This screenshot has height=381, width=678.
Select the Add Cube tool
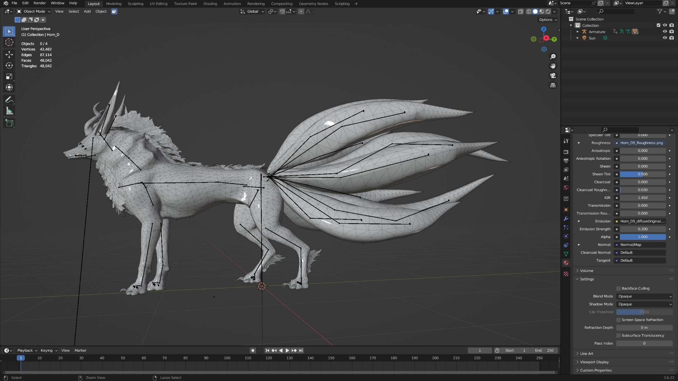pos(10,123)
